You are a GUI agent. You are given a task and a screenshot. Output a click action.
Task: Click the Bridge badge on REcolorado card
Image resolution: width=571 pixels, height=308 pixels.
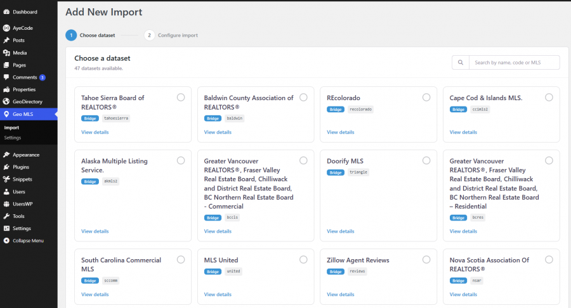[336, 110]
